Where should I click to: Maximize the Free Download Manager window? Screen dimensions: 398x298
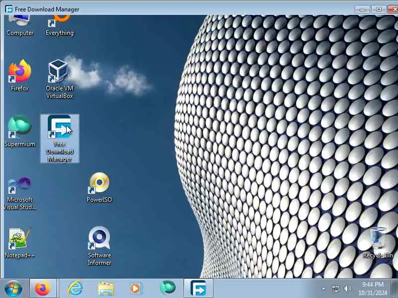379,9
